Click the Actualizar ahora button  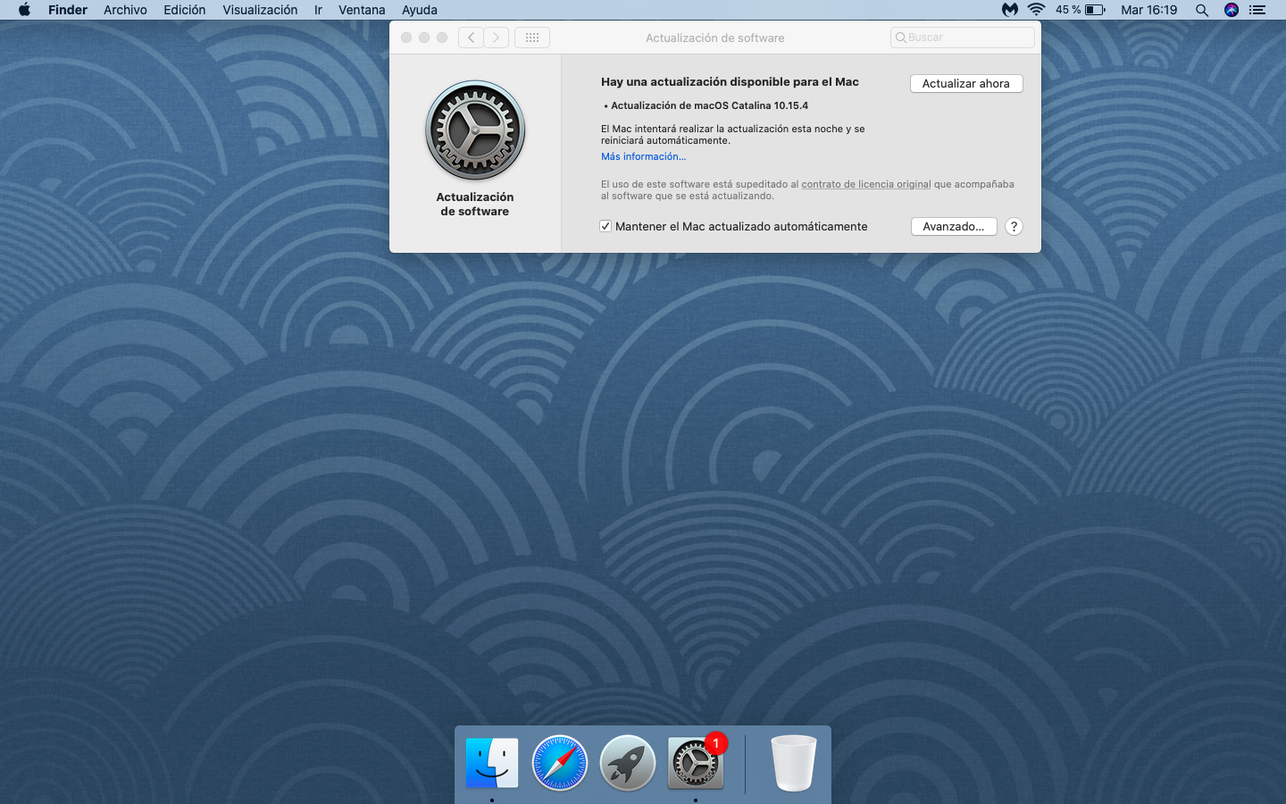[x=965, y=83]
